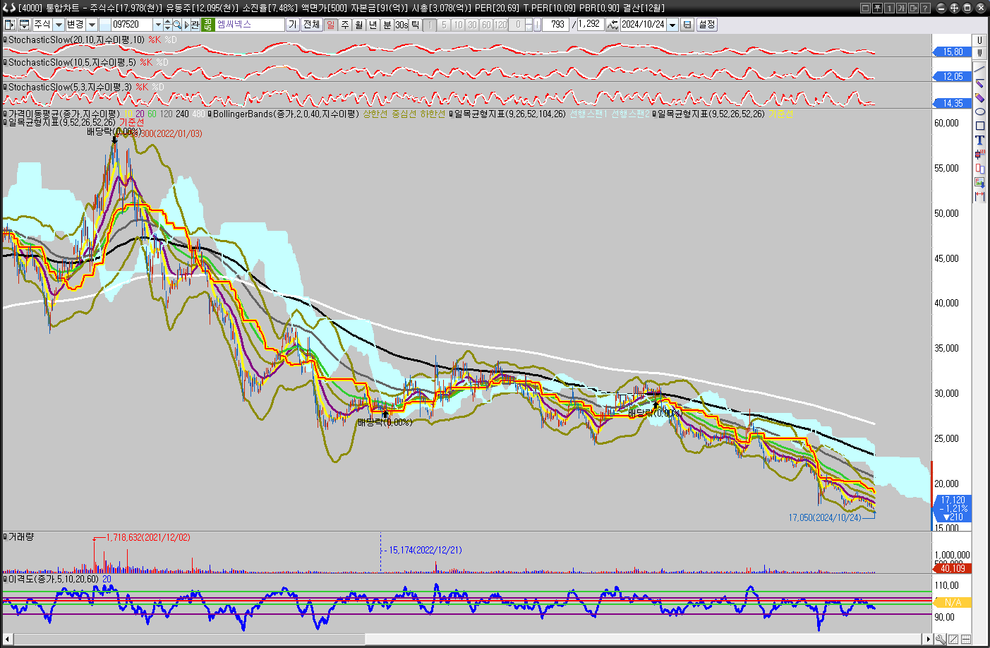Click the 1 interval preset button
This screenshot has height=648, width=990.
430,25
